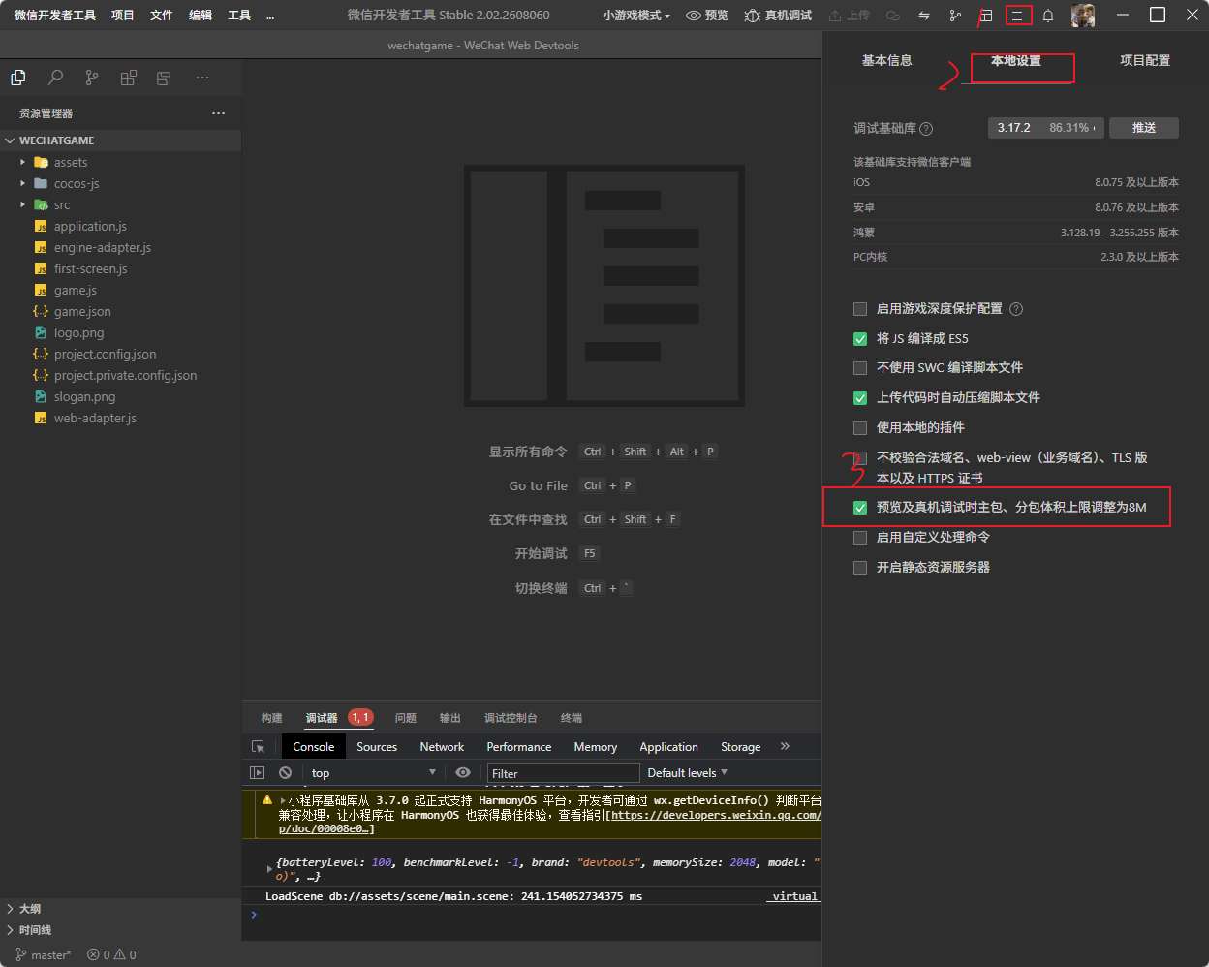Enable 启用游戏深度保护配置 checkbox
1209x967 pixels.
tap(860, 309)
